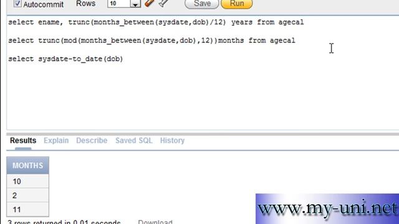Click the Run button

[237, 4]
